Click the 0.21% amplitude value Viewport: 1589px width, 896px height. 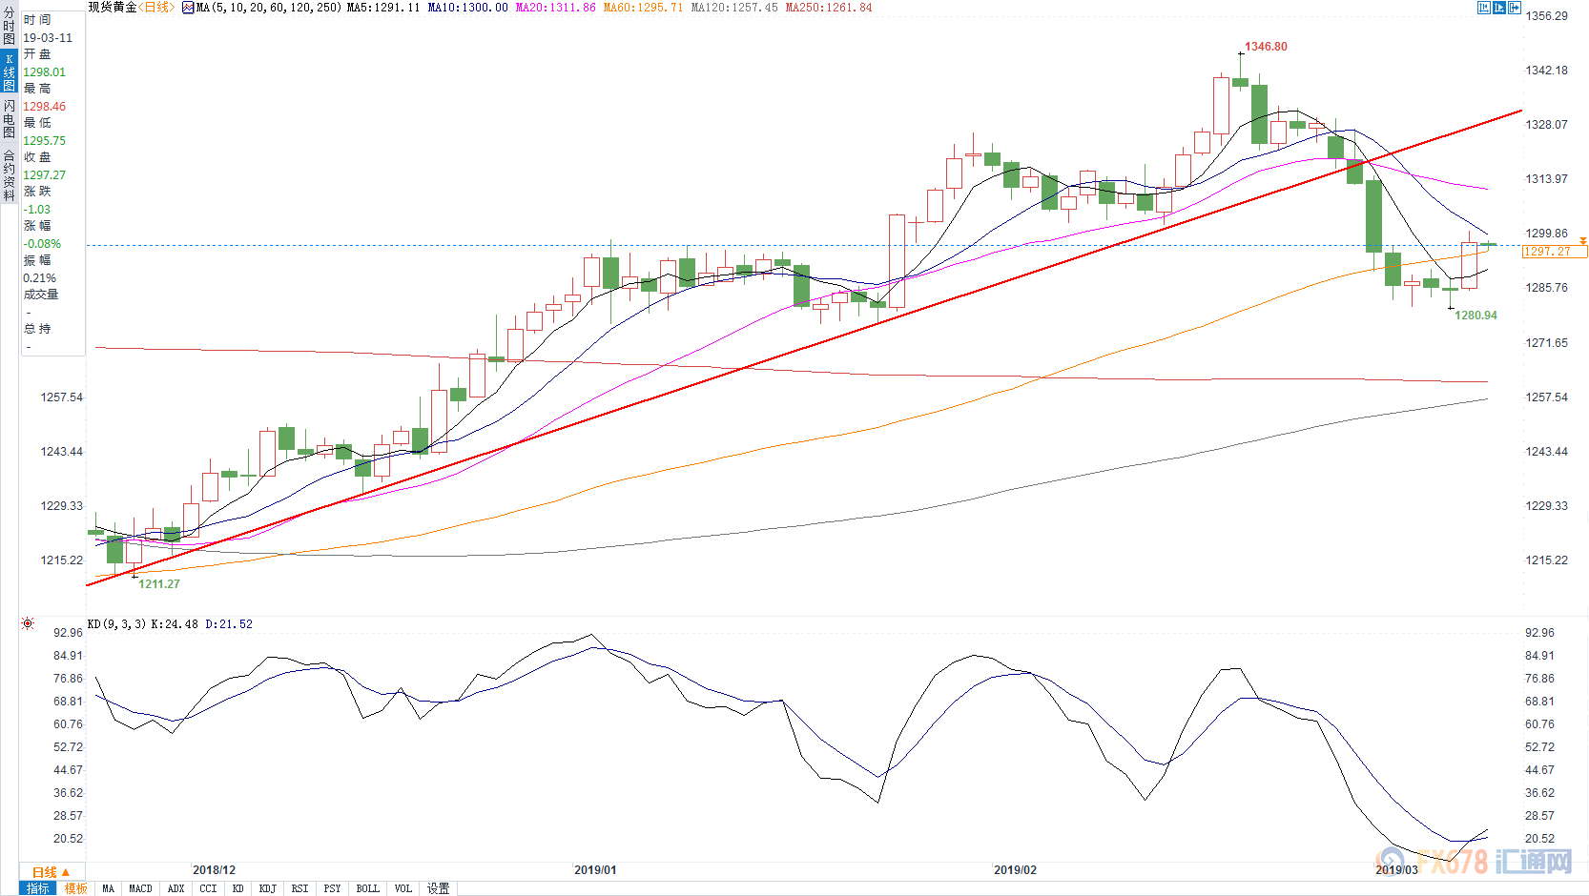click(x=40, y=278)
